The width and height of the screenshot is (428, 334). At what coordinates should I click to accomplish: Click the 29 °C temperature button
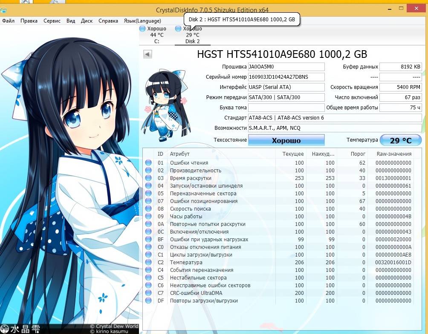[x=400, y=140]
